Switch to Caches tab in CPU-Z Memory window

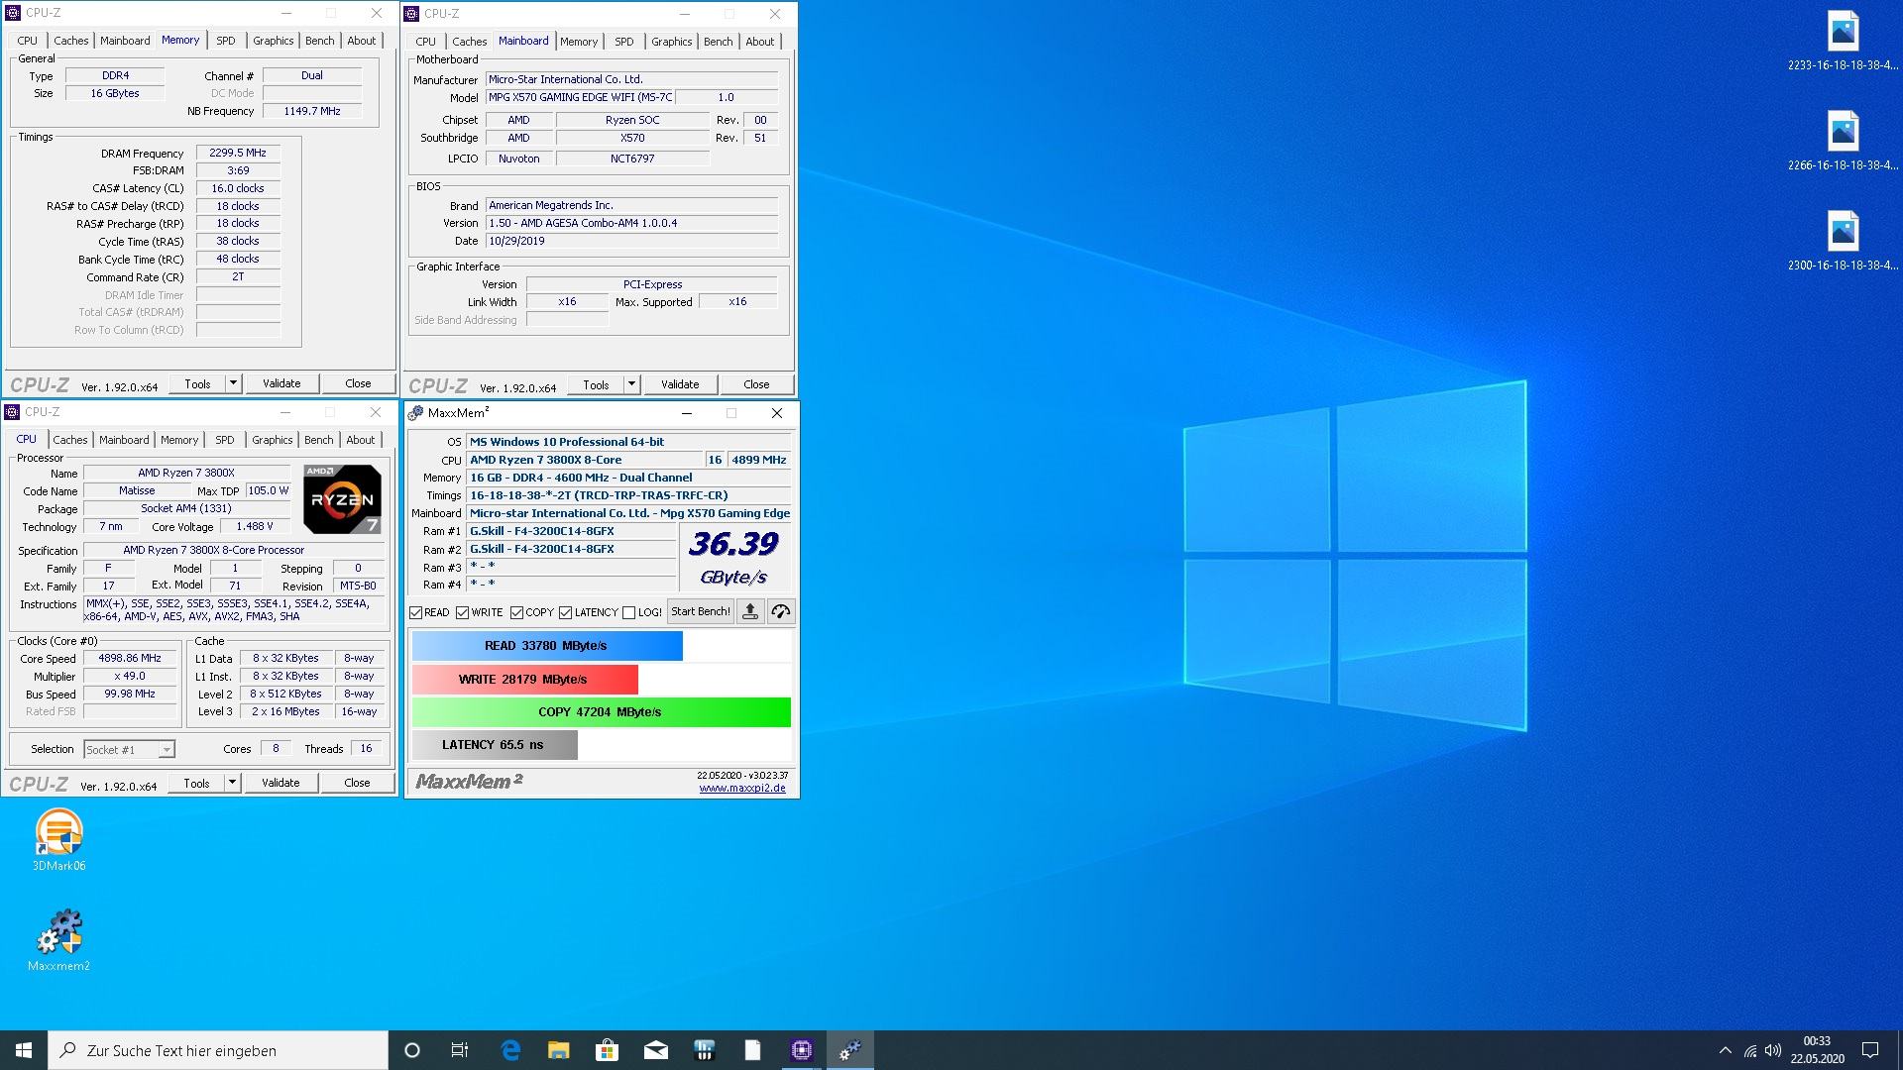pos(70,41)
